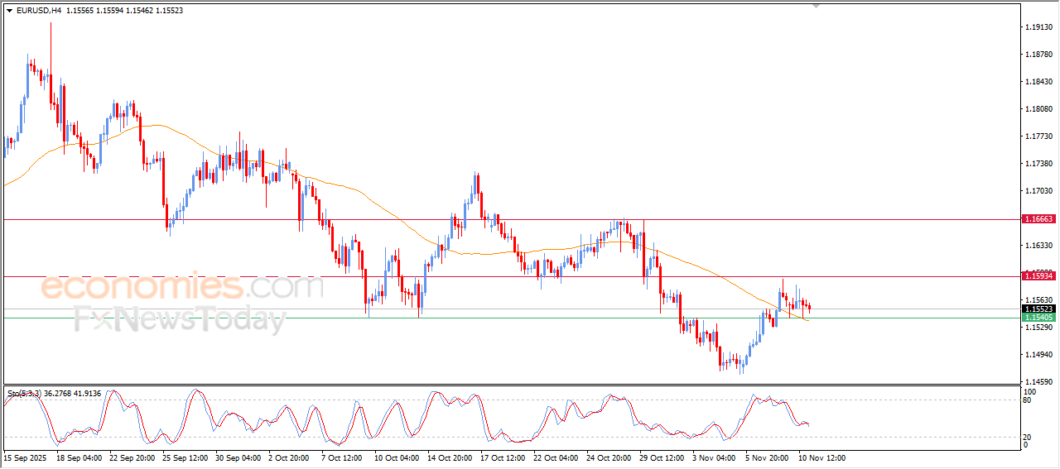Click the gray chart shift triangle marker
This screenshot has height=469, width=1060.
(x=816, y=6)
